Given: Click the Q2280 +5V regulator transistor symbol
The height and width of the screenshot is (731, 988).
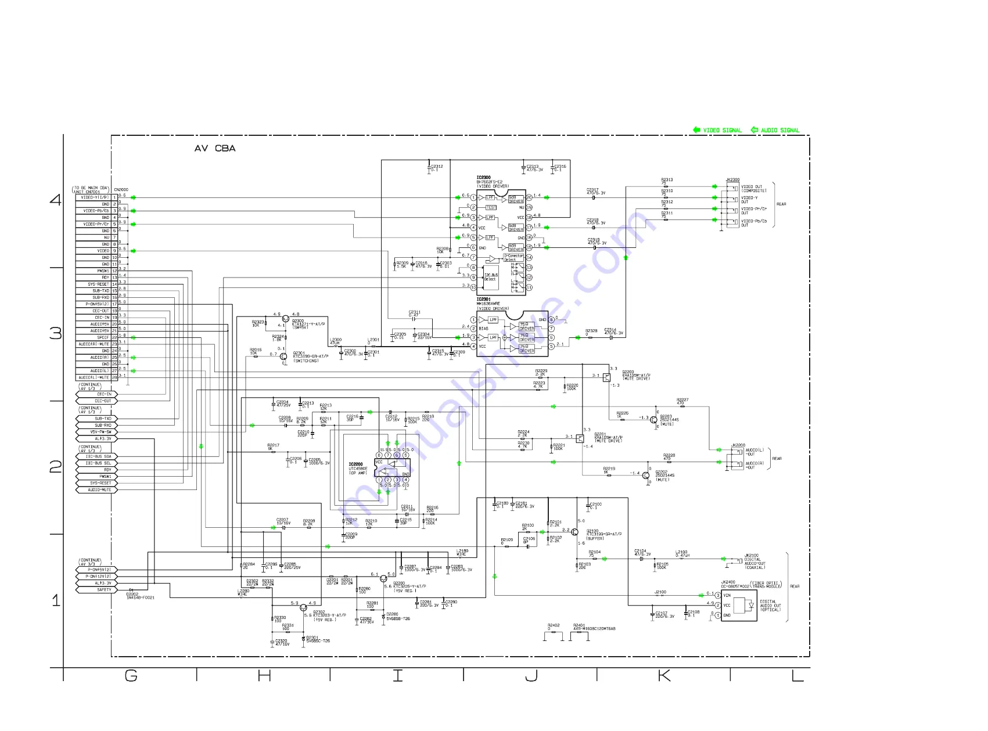Looking at the screenshot, I should point(383,579).
